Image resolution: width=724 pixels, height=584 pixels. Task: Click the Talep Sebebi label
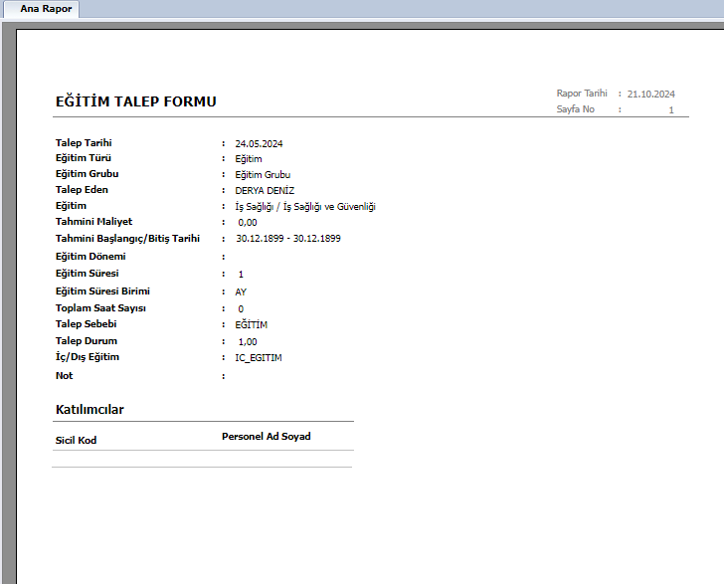coord(86,324)
